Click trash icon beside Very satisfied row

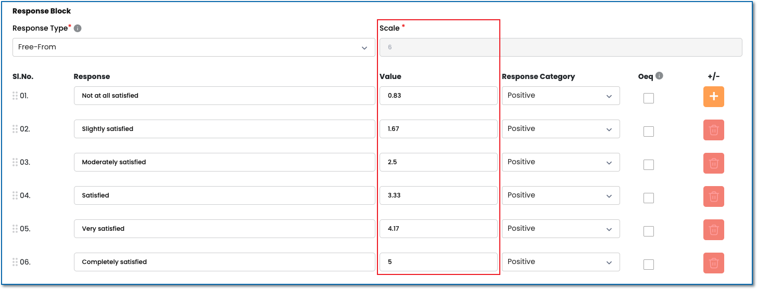pos(713,230)
